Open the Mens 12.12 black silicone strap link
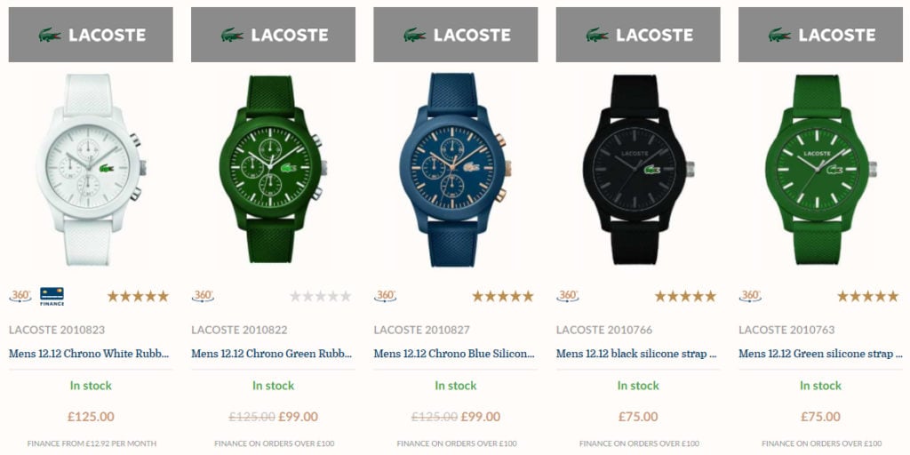The width and height of the screenshot is (910, 455). pos(636,354)
